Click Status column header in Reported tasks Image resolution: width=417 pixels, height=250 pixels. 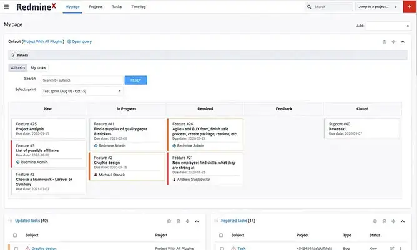pyautogui.click(x=375, y=235)
